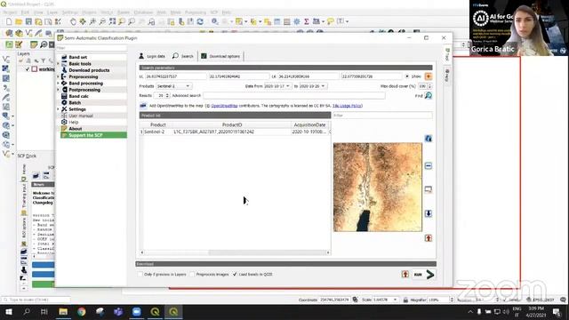569x320 pixels.
Task: Expand the Basic tools tree item
Action: tap(58, 64)
